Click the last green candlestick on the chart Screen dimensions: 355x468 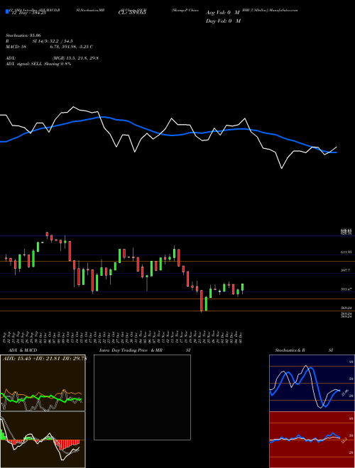243,287
